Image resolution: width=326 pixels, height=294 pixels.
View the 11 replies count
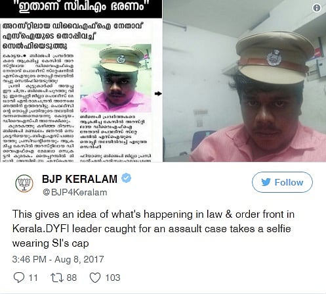click(33, 278)
